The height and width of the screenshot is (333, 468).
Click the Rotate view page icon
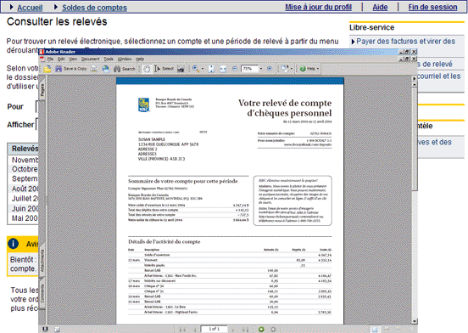[285, 69]
